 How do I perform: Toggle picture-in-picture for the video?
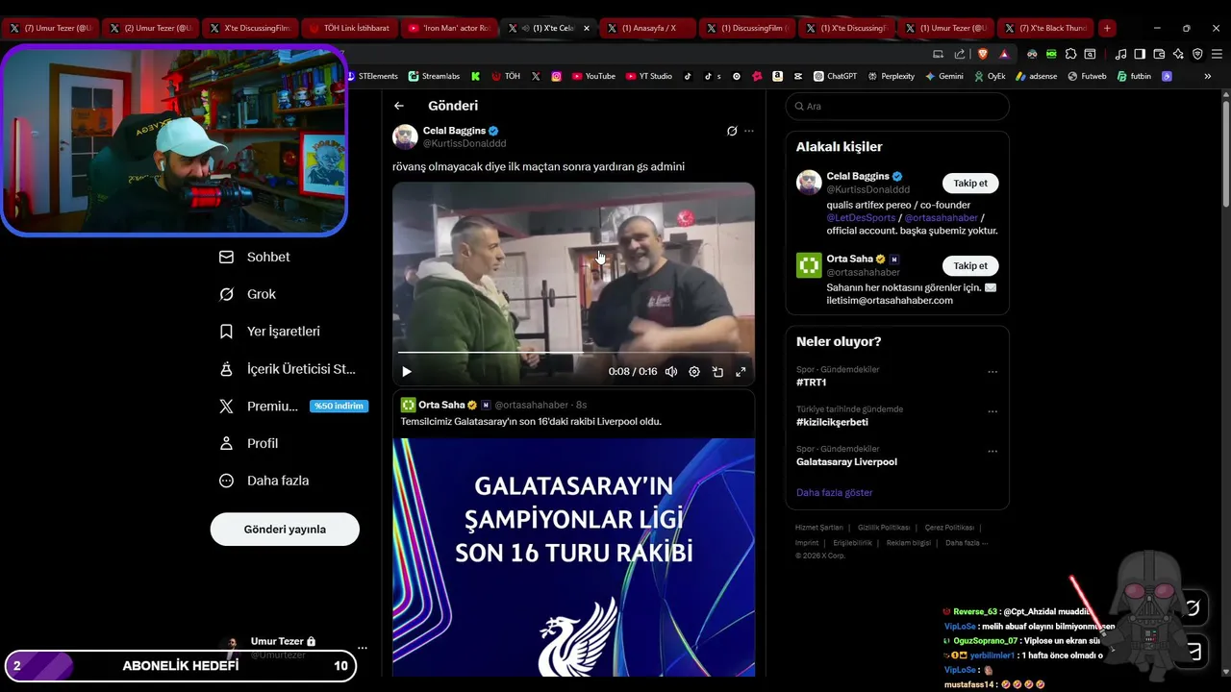[x=717, y=372]
